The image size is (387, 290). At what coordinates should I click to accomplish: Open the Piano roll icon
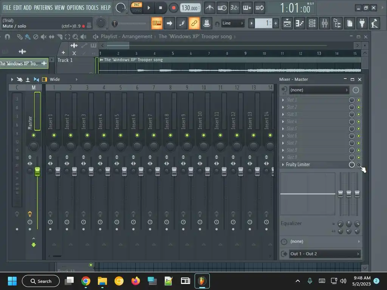[x=300, y=23]
